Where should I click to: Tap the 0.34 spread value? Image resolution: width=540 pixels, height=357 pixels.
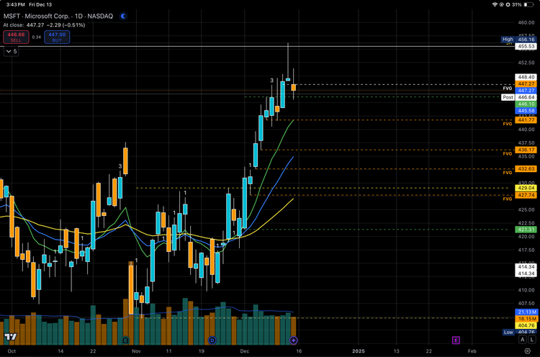click(37, 37)
